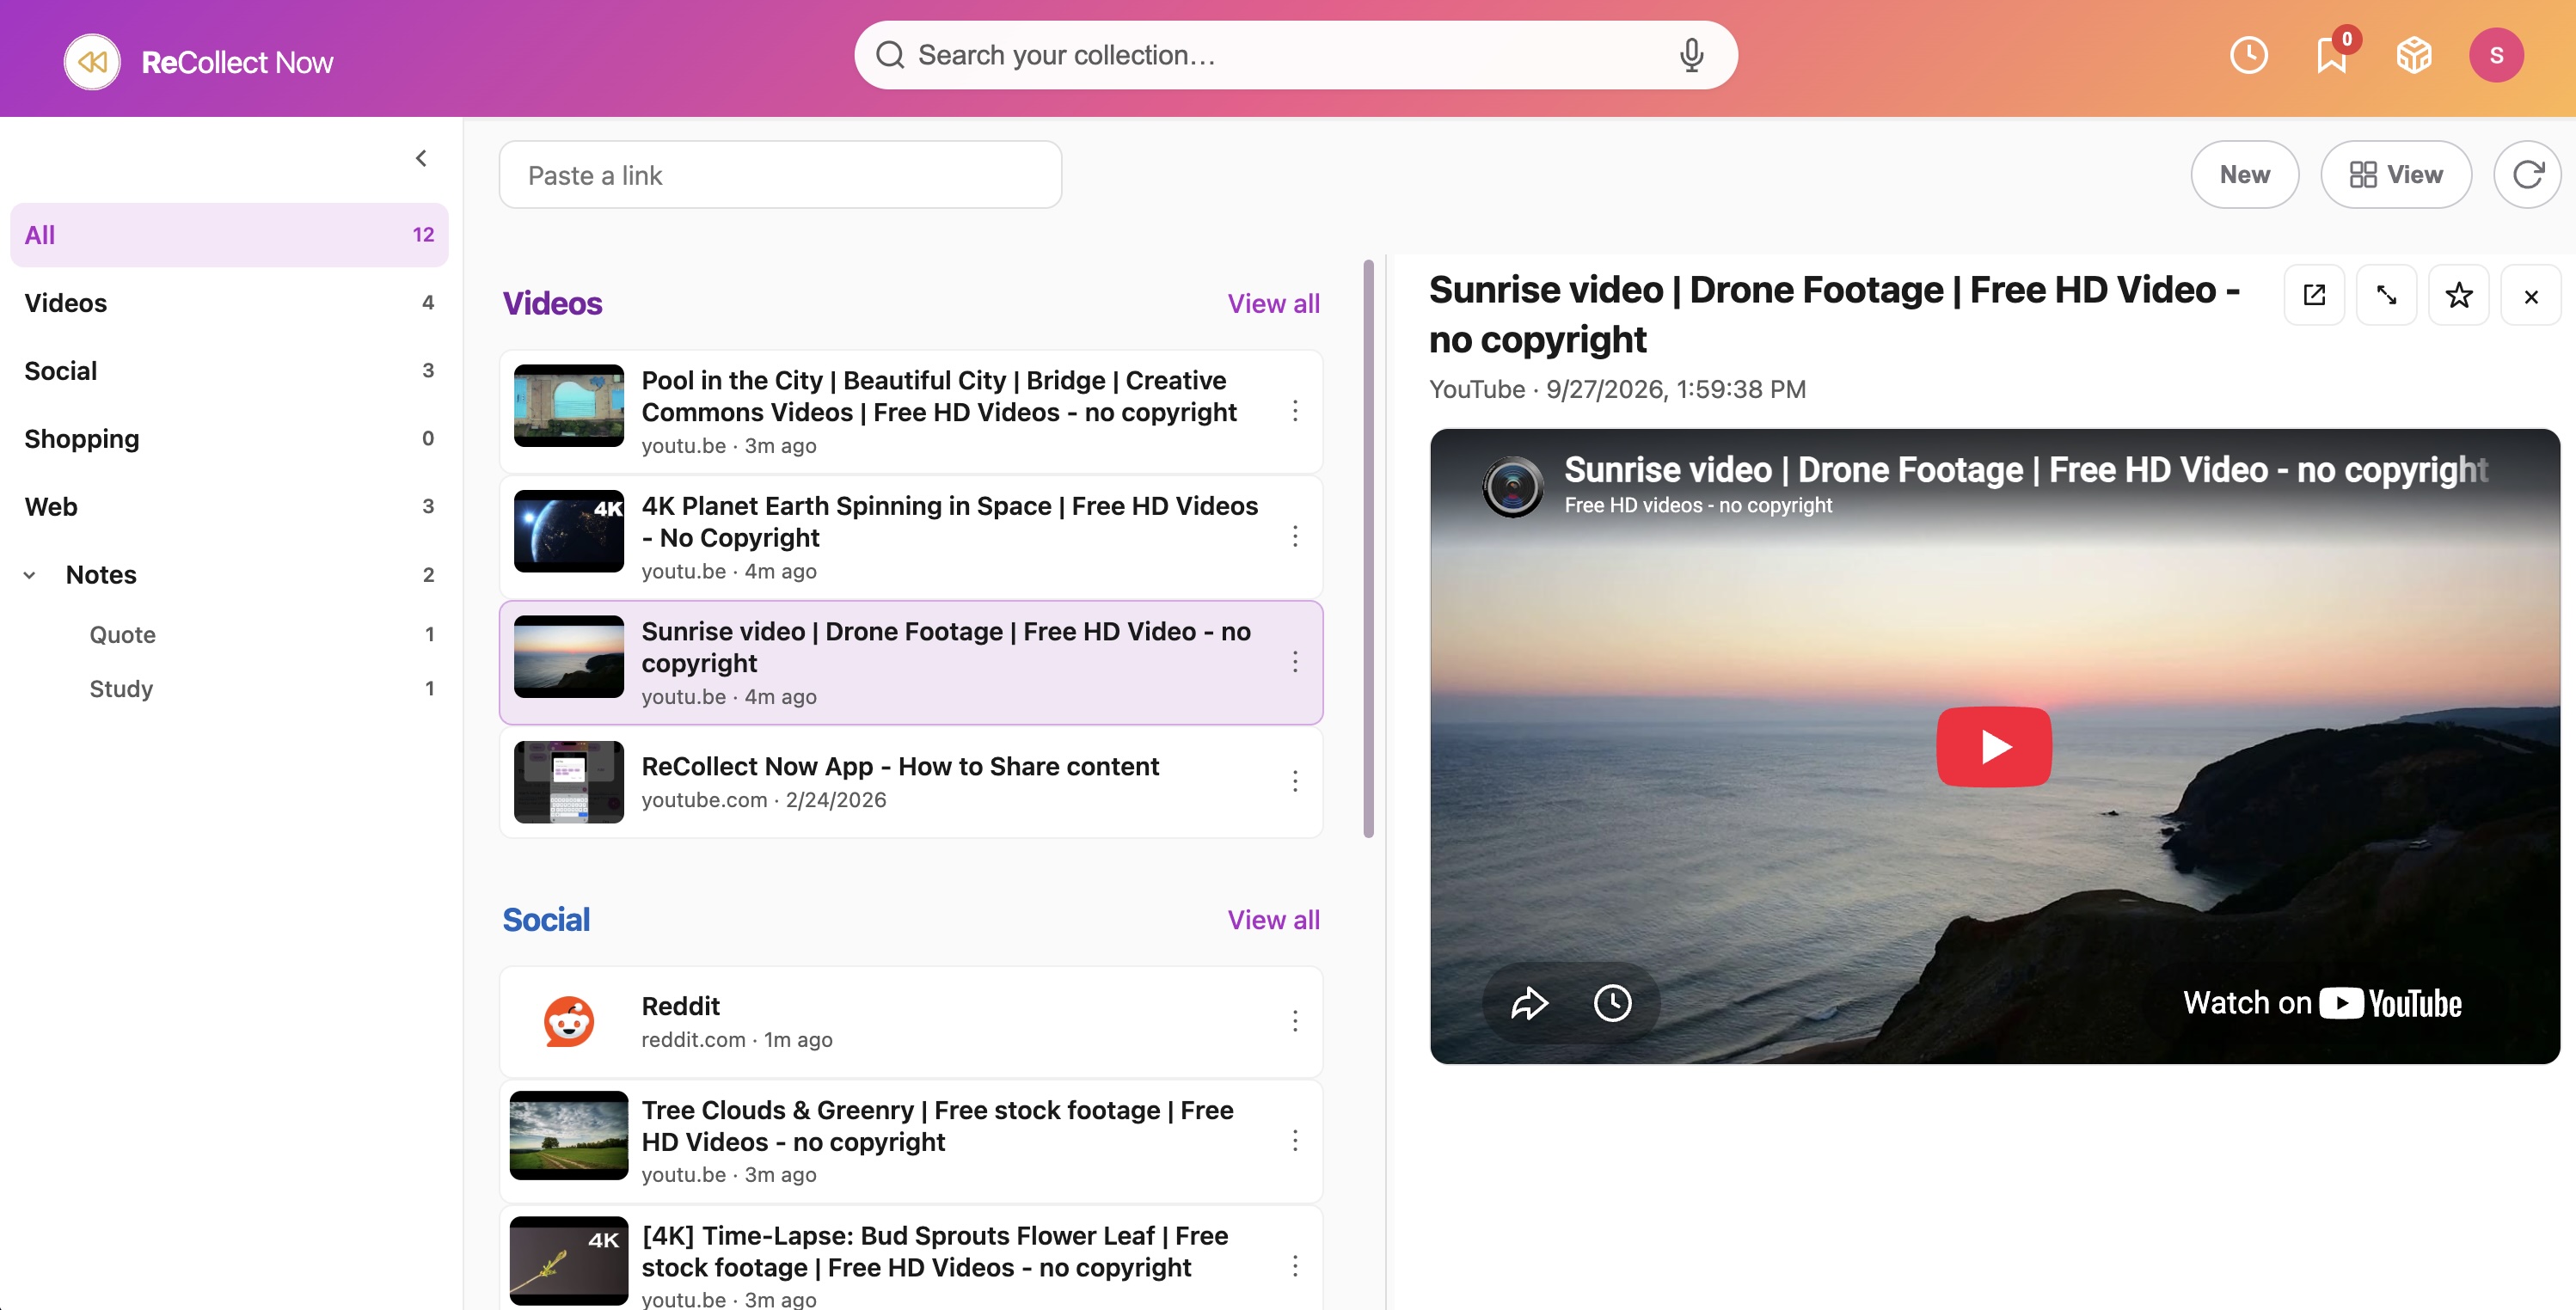Screen dimensions: 2576x1310
Task: Click the search magnifier icon
Action: pos(889,55)
